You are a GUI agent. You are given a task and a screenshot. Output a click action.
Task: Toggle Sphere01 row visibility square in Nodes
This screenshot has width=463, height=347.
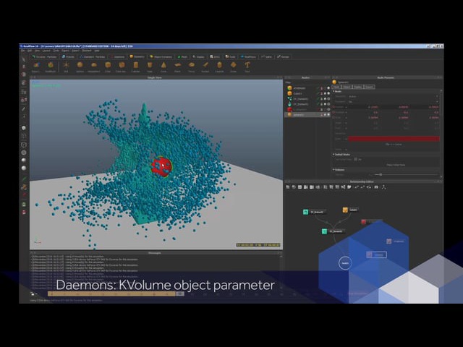(x=325, y=115)
